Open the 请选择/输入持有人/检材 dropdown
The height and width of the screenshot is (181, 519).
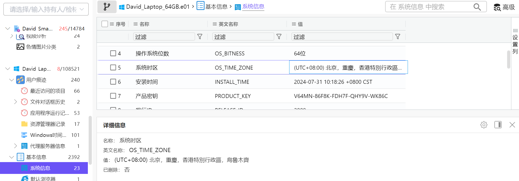(x=46, y=9)
